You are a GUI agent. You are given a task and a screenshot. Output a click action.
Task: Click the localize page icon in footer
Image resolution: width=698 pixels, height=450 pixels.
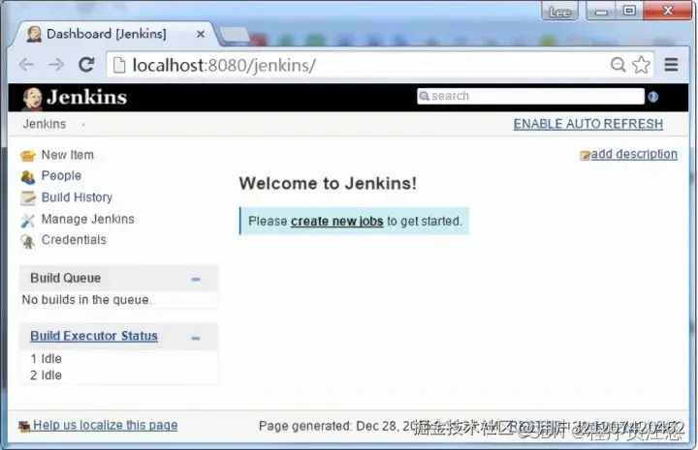(x=24, y=427)
